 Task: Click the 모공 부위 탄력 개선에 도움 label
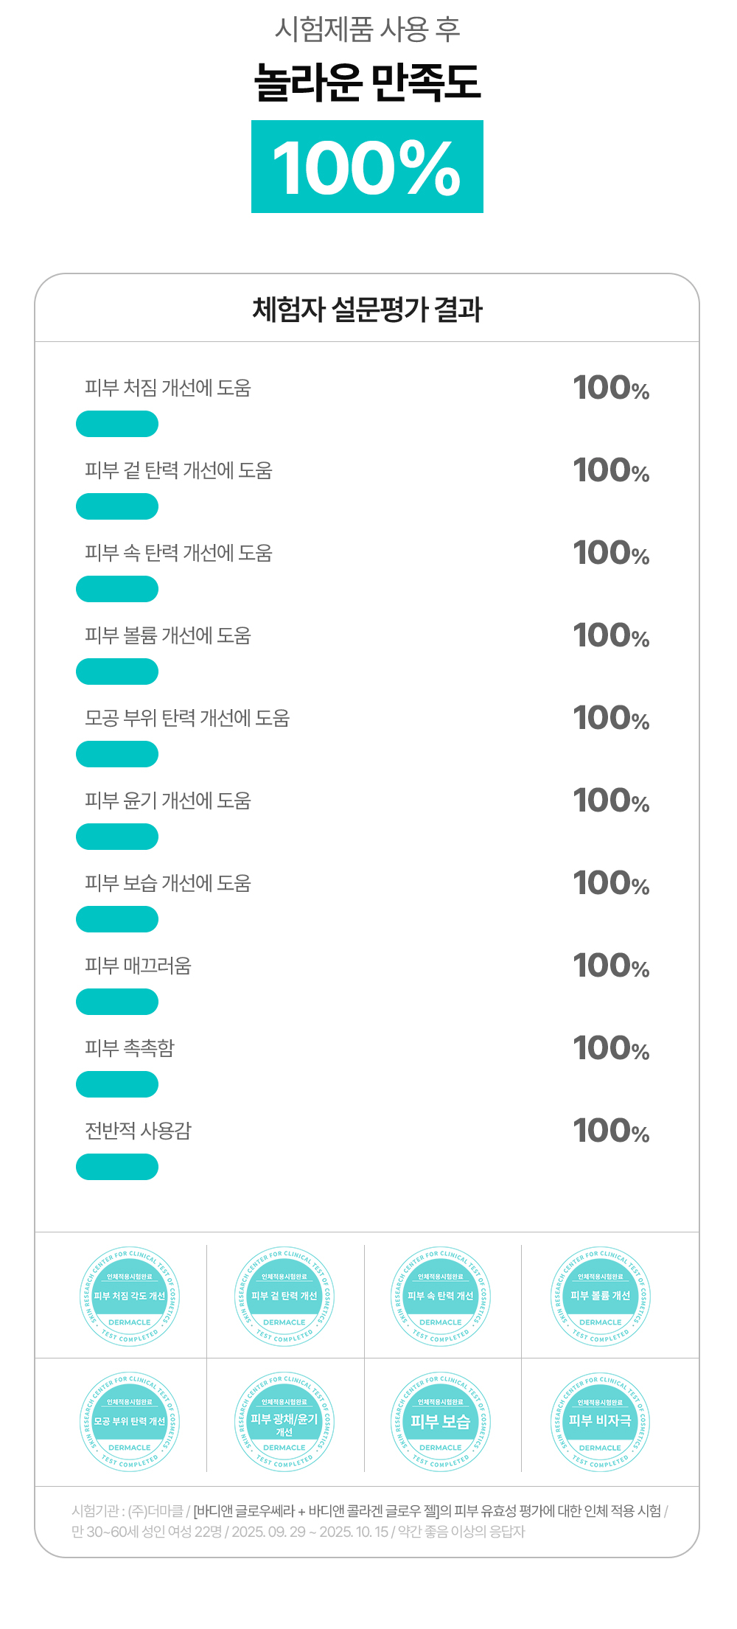click(x=187, y=718)
